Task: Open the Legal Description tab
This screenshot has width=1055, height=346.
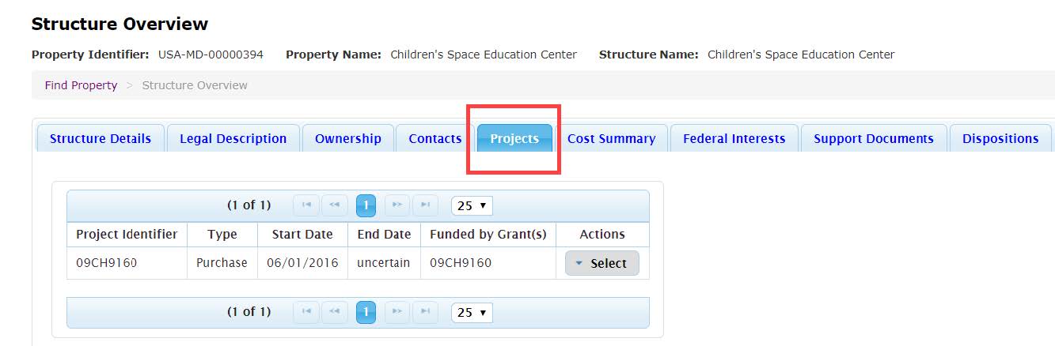Action: 233,138
